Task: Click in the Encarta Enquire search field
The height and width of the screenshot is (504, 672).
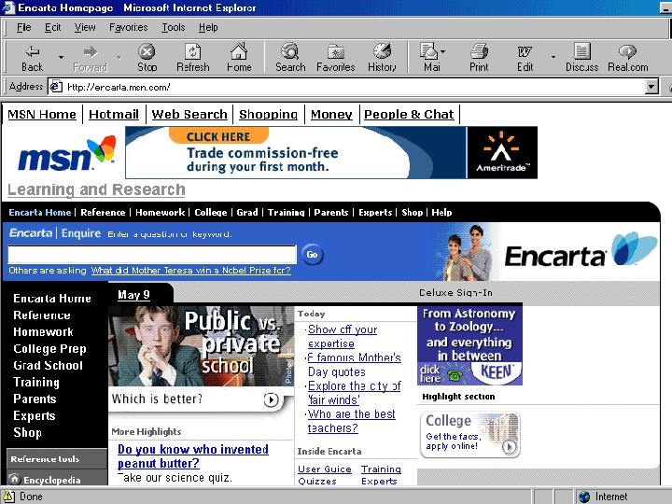Action: pos(152,255)
